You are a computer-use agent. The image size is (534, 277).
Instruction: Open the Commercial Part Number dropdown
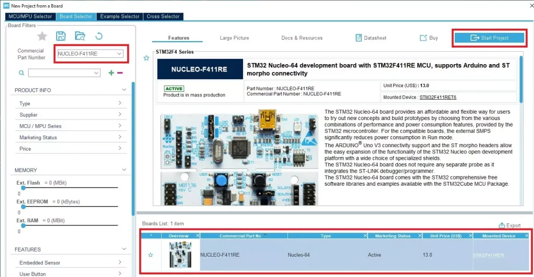[119, 54]
